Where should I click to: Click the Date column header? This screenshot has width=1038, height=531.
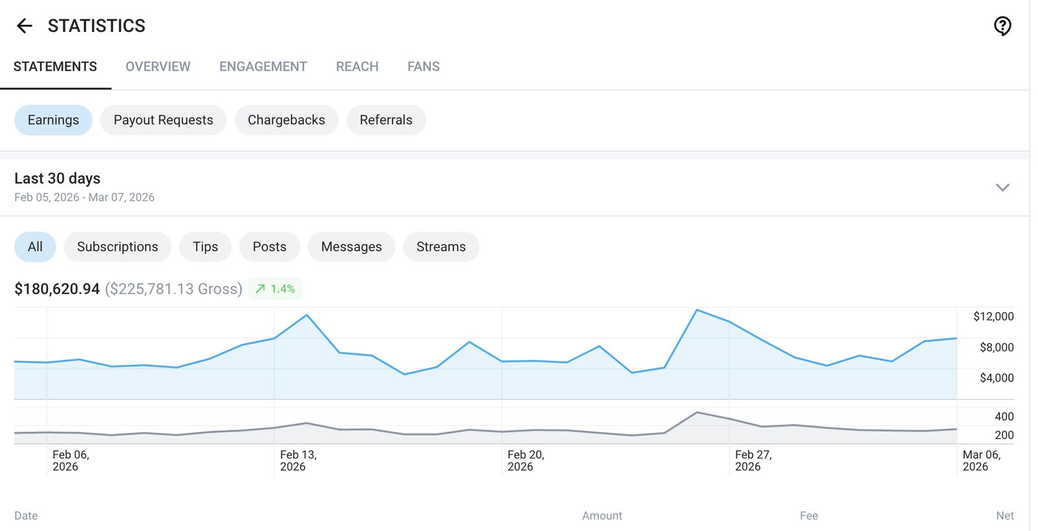click(x=26, y=515)
